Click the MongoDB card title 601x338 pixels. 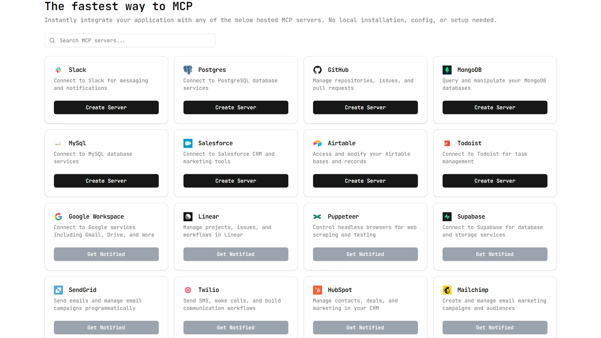point(470,70)
